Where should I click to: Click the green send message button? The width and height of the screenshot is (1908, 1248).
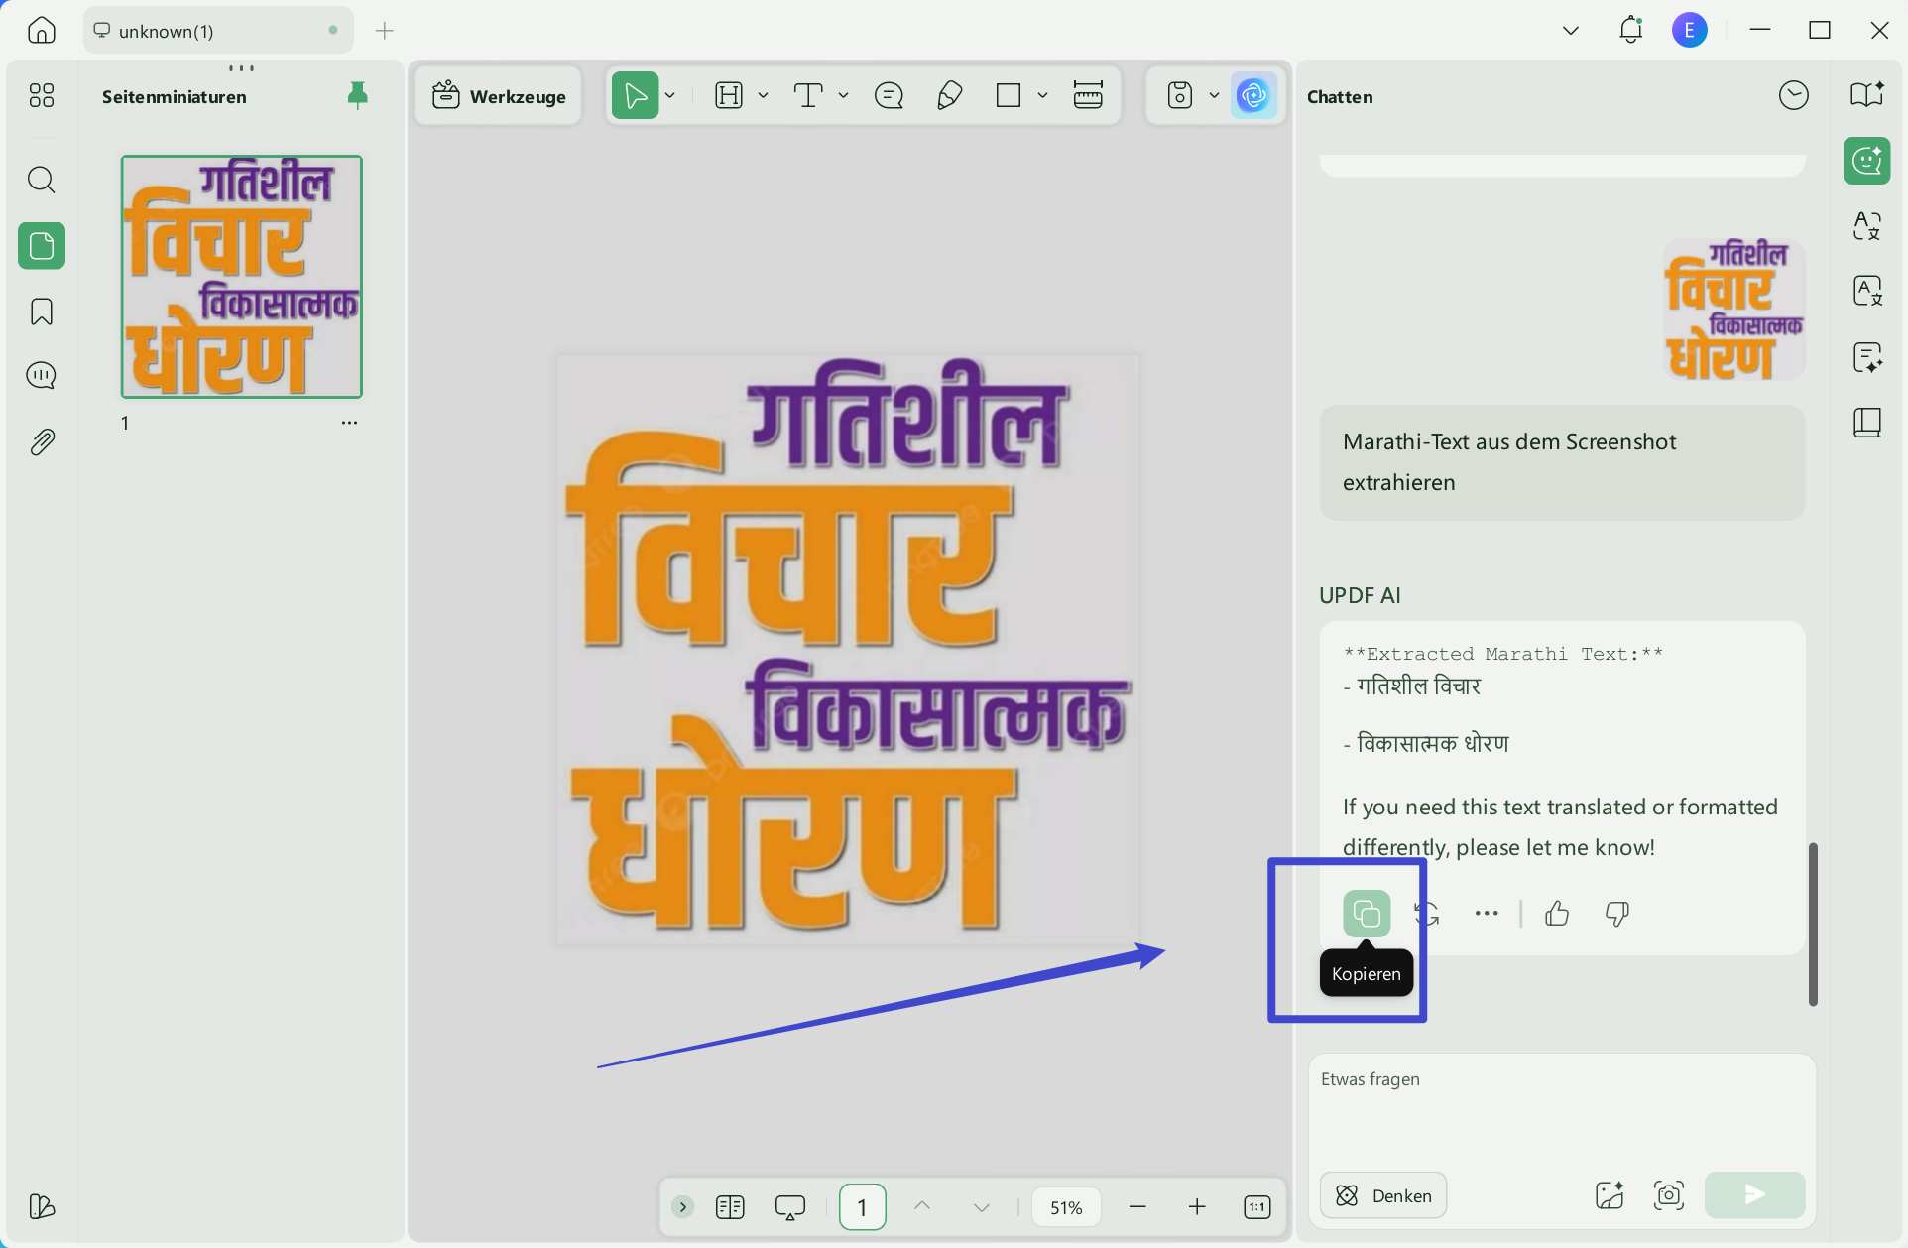click(1754, 1194)
